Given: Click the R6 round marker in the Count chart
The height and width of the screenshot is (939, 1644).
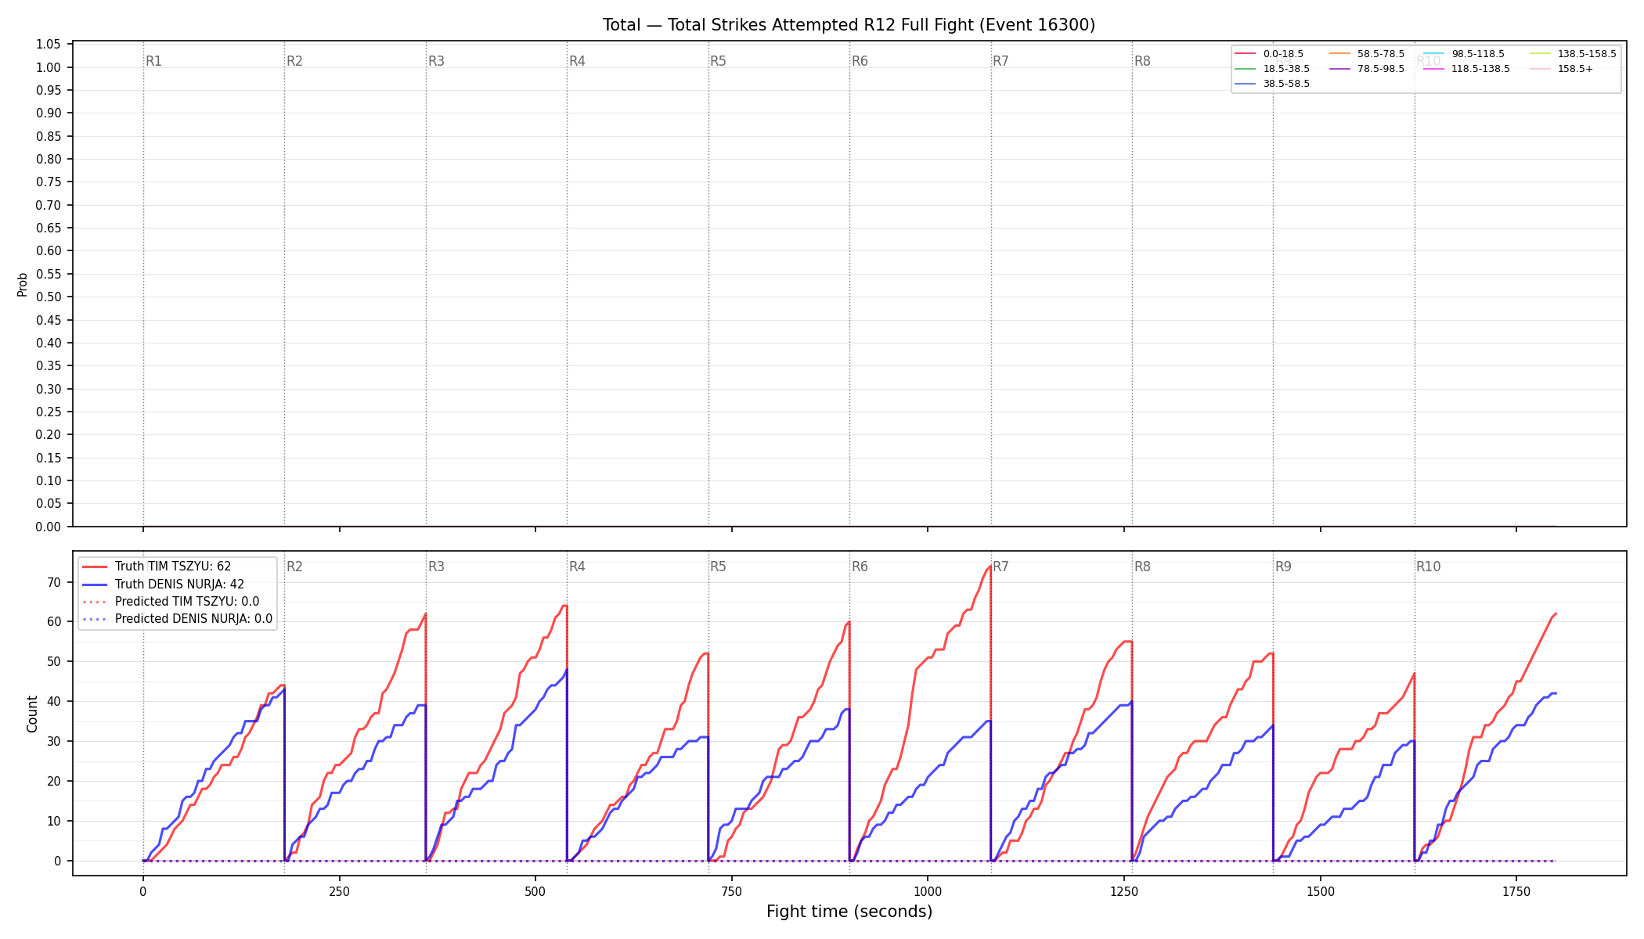Looking at the screenshot, I should click(860, 567).
